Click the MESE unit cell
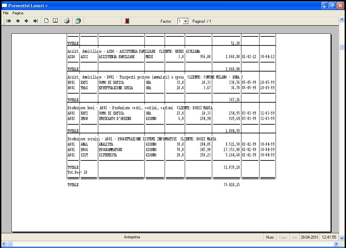This screenshot has width=346, height=248. point(150,57)
